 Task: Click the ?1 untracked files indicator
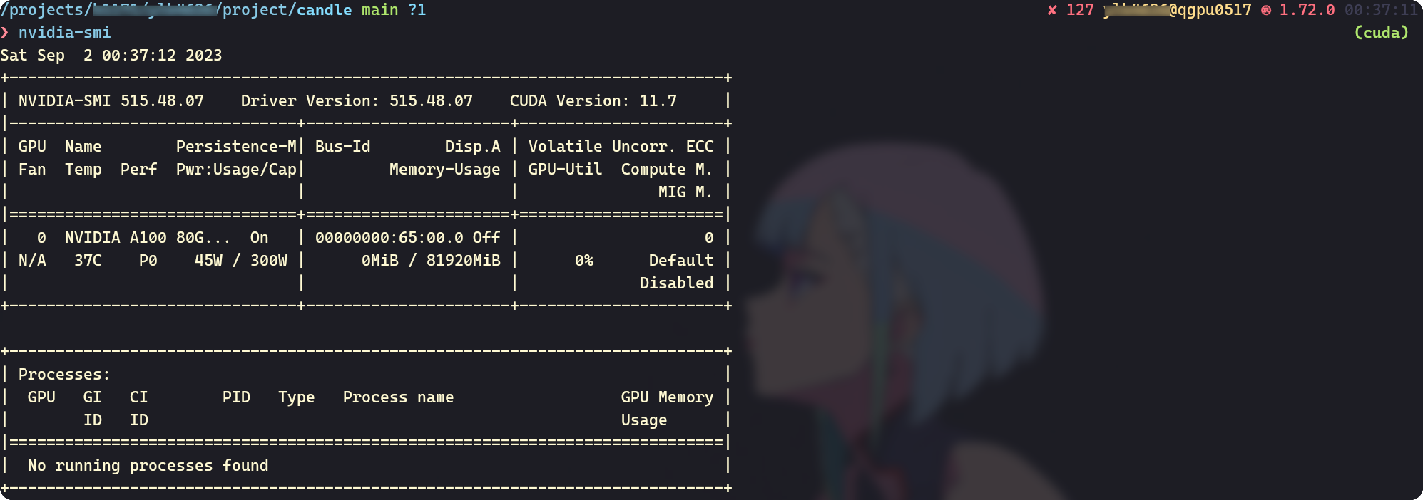click(x=417, y=10)
